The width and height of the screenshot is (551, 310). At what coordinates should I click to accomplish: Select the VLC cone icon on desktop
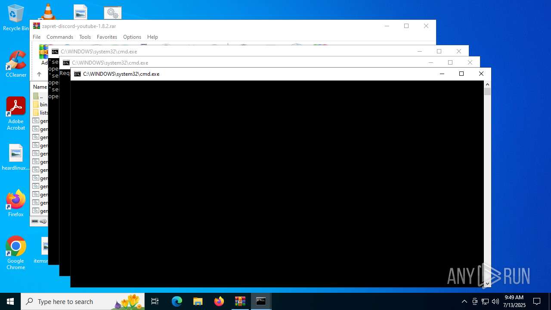click(x=48, y=12)
